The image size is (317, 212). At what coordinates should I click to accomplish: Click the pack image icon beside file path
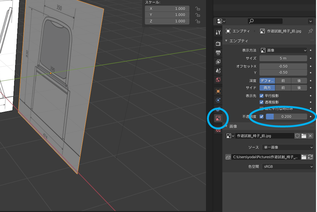[x=228, y=157]
